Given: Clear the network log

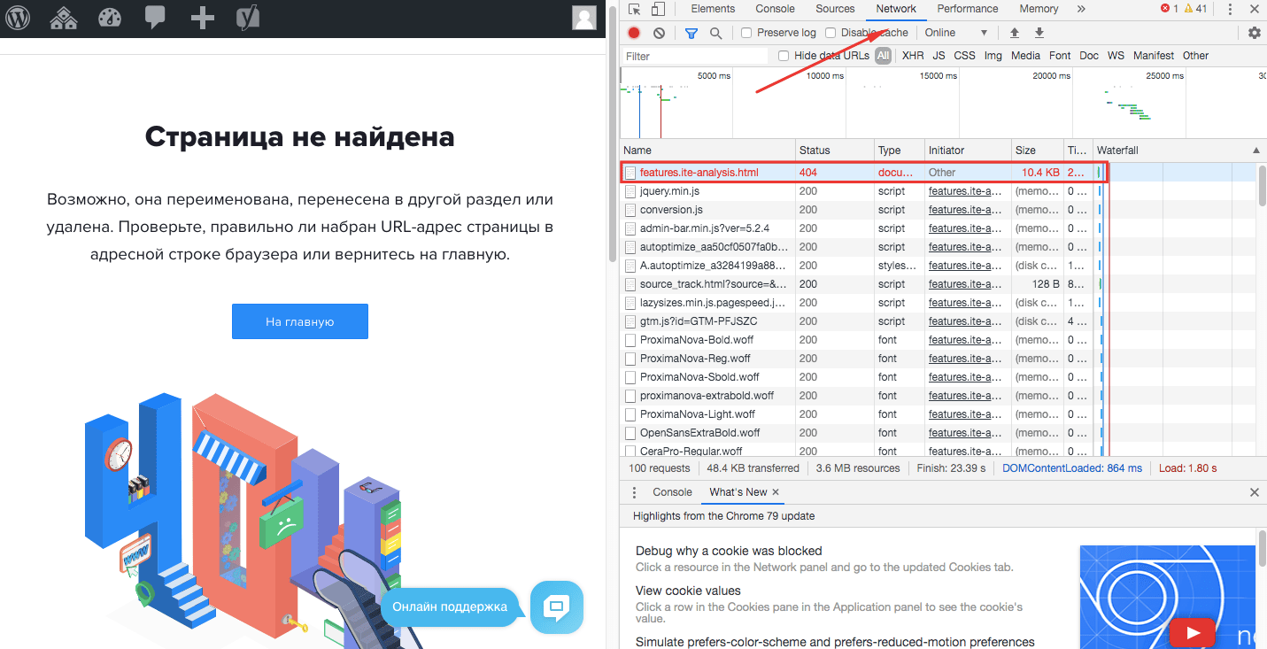Looking at the screenshot, I should click(x=659, y=33).
